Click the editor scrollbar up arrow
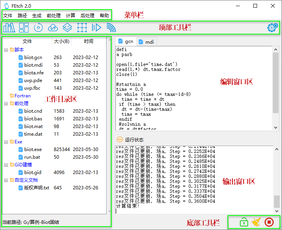The image size is (282, 230). tap(275, 49)
